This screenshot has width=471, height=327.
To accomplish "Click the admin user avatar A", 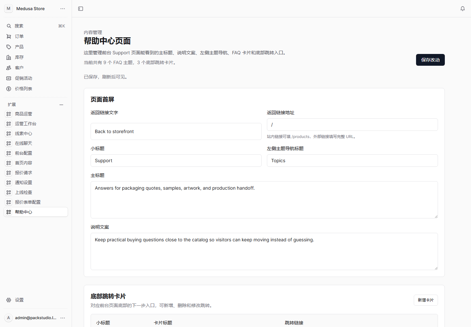I will pos(9,318).
